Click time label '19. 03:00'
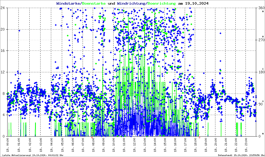This screenshot has height=157, width=265. pos(41,145)
